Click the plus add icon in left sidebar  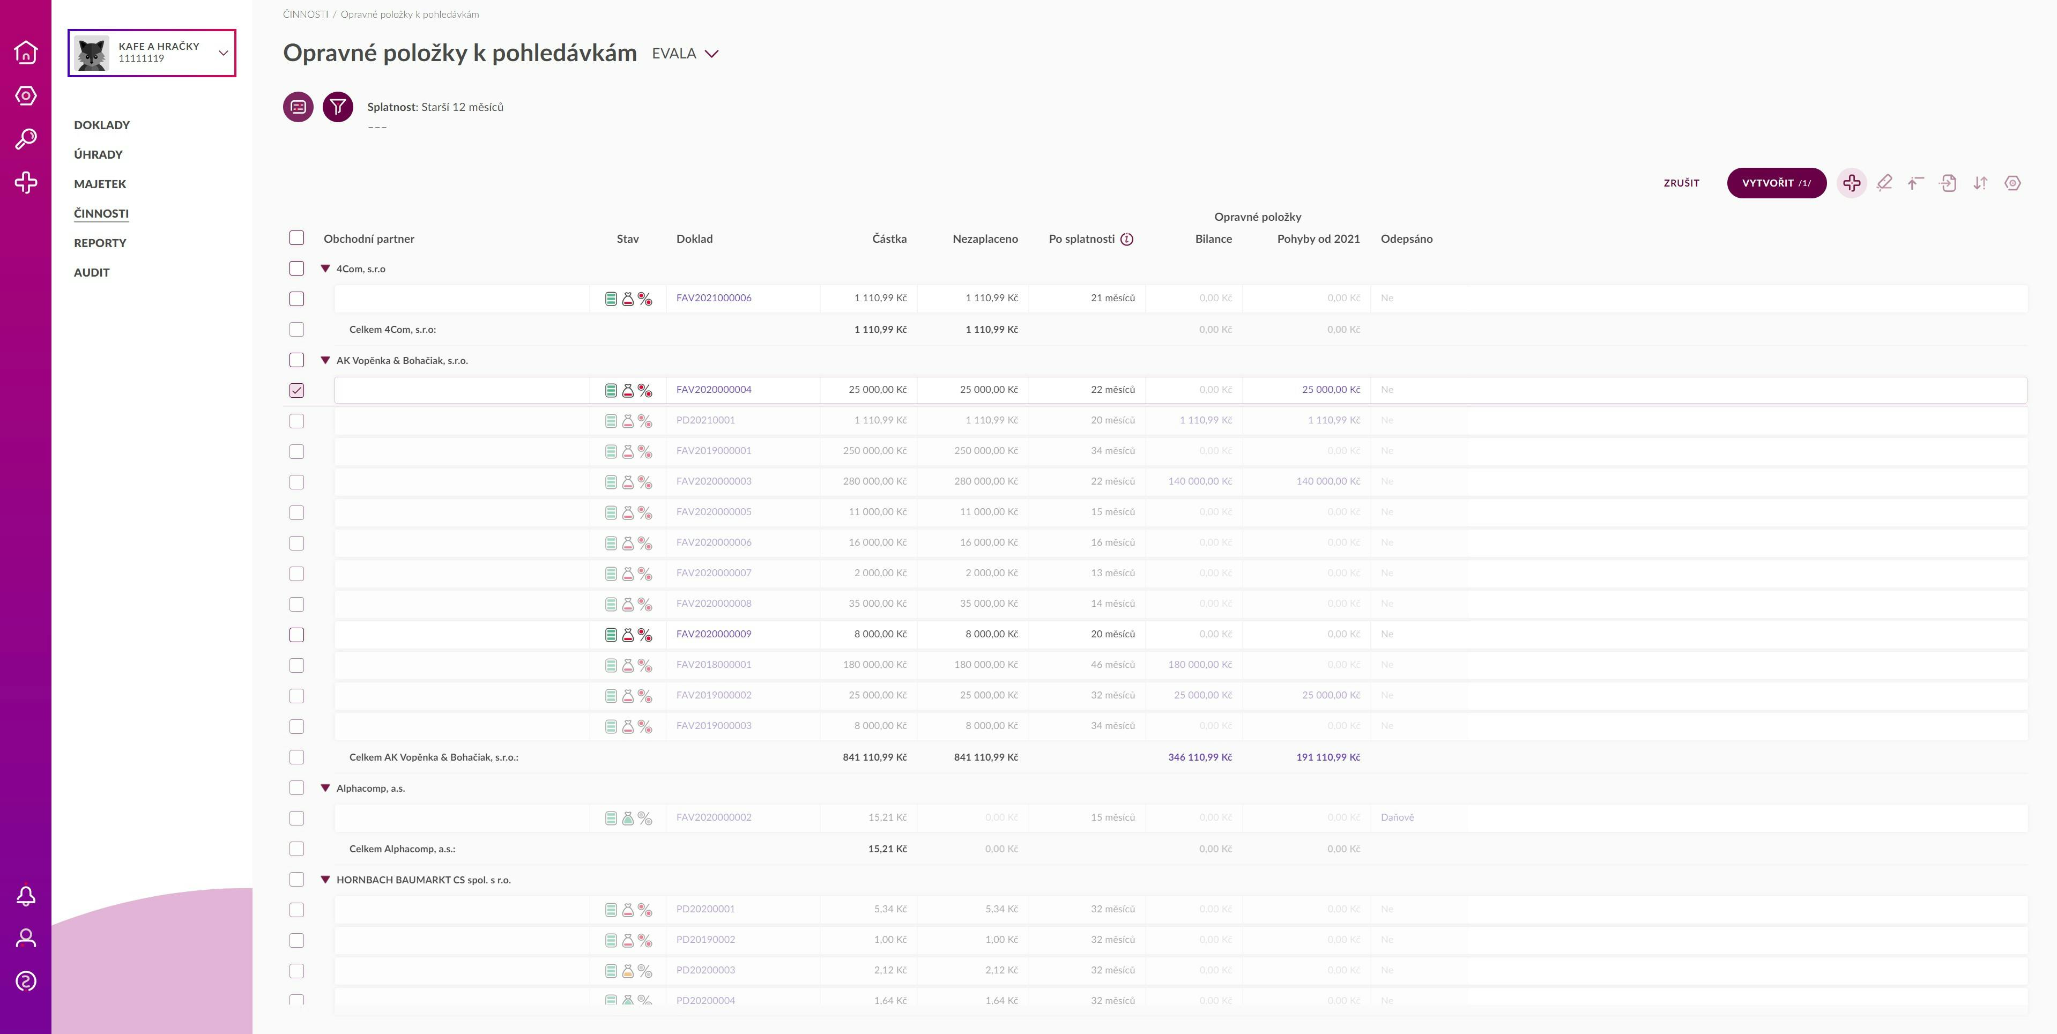[26, 183]
